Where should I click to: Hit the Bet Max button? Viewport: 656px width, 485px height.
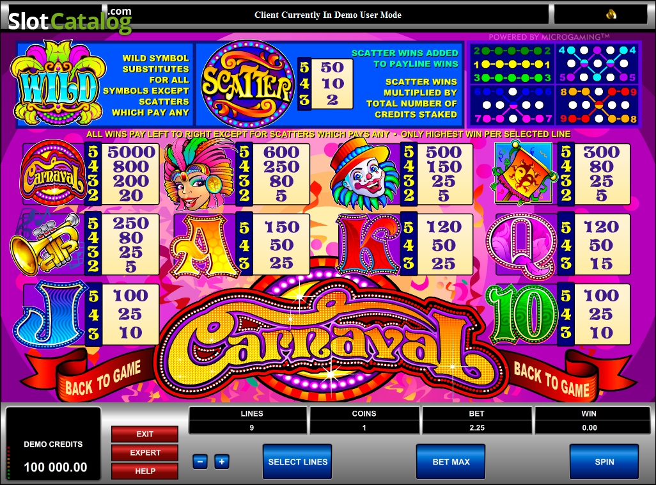coord(451,462)
